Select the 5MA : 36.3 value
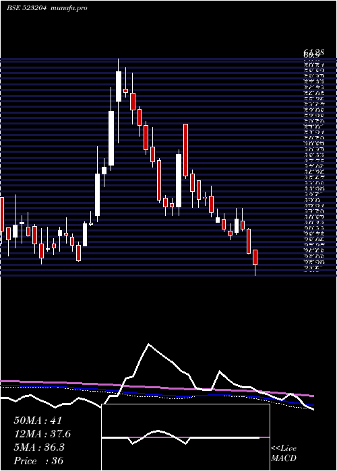The width and height of the screenshot is (337, 471). point(39,447)
